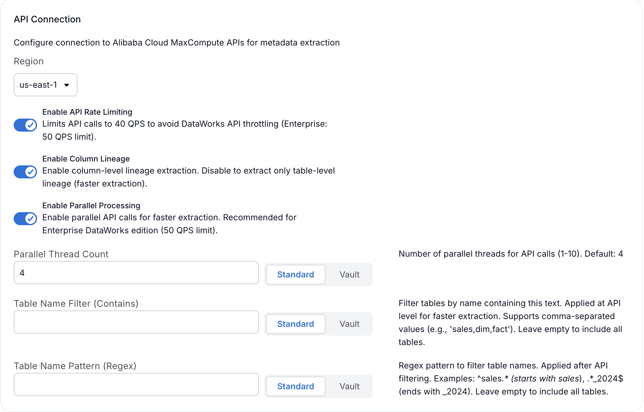Switch Table Name Pattern to Vault
Image resolution: width=644 pixels, height=412 pixels.
[x=349, y=386]
